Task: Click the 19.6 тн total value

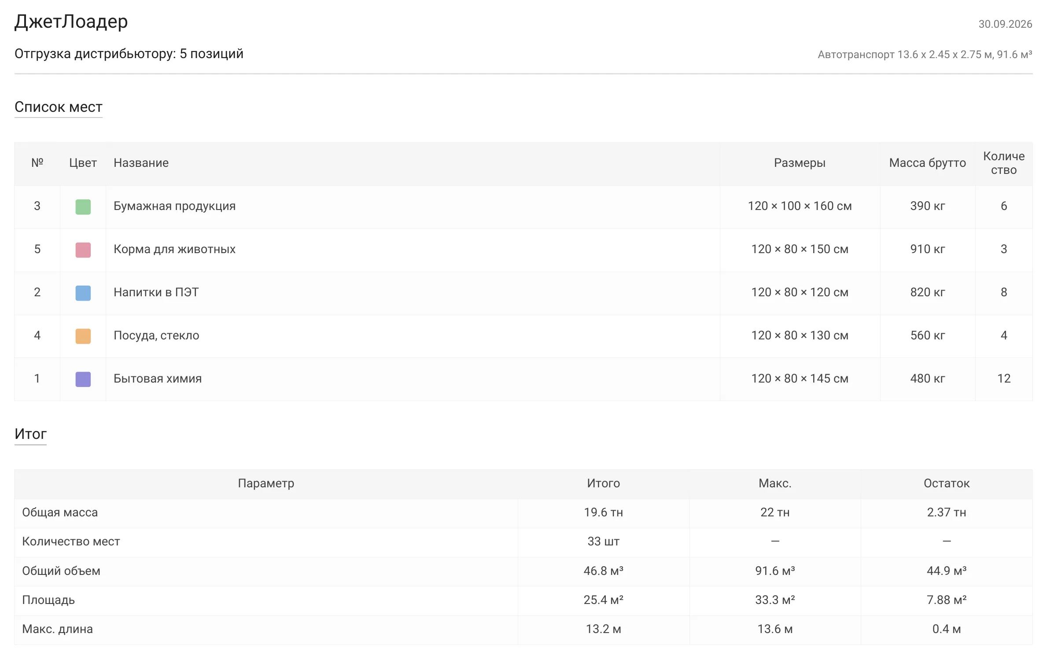Action: point(603,512)
